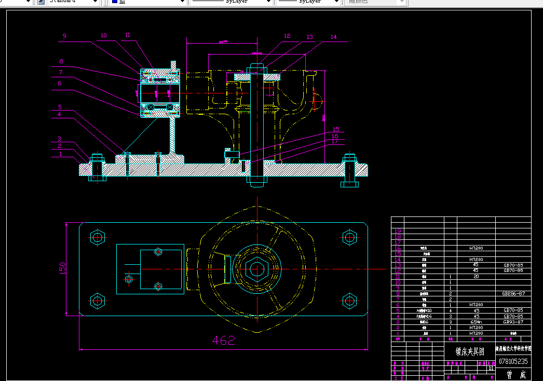Click callout number 1 in the assembly view
Screen dimensions: 543x381
coord(61,154)
